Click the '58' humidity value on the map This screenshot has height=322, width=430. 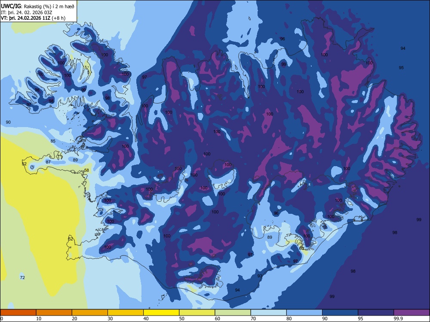click(x=86, y=170)
